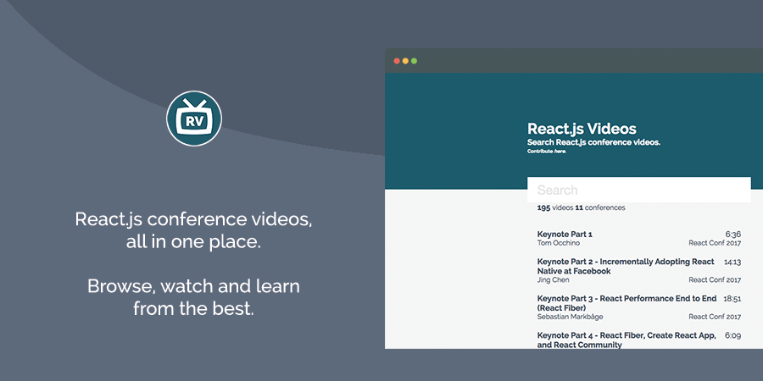Click the red close window dot
This screenshot has width=763, height=381.
click(397, 61)
